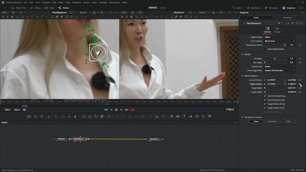
Task: Play the clip forward
Action: 121,110
